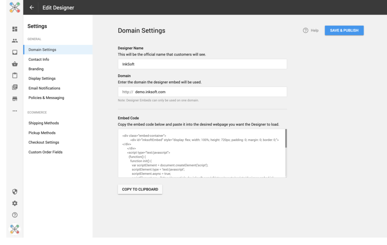The width and height of the screenshot is (387, 245).
Task: Click the 'Edit Designer' header title
Action: (x=58, y=8)
